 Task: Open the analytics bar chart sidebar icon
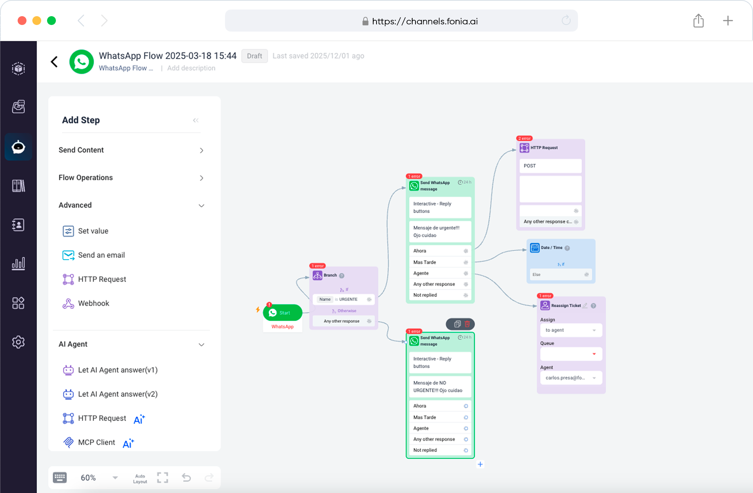18,263
